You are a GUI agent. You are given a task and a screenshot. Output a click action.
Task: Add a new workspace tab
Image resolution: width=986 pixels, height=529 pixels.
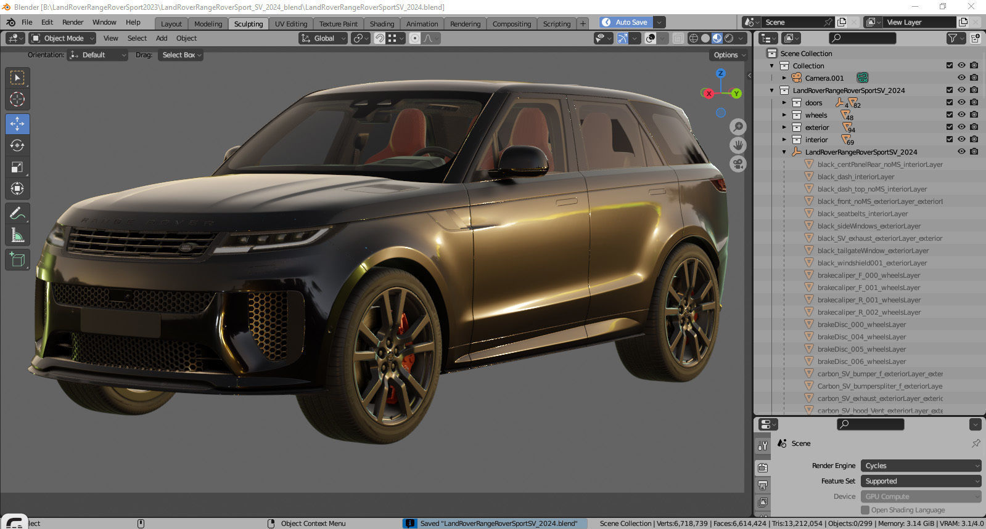tap(583, 24)
